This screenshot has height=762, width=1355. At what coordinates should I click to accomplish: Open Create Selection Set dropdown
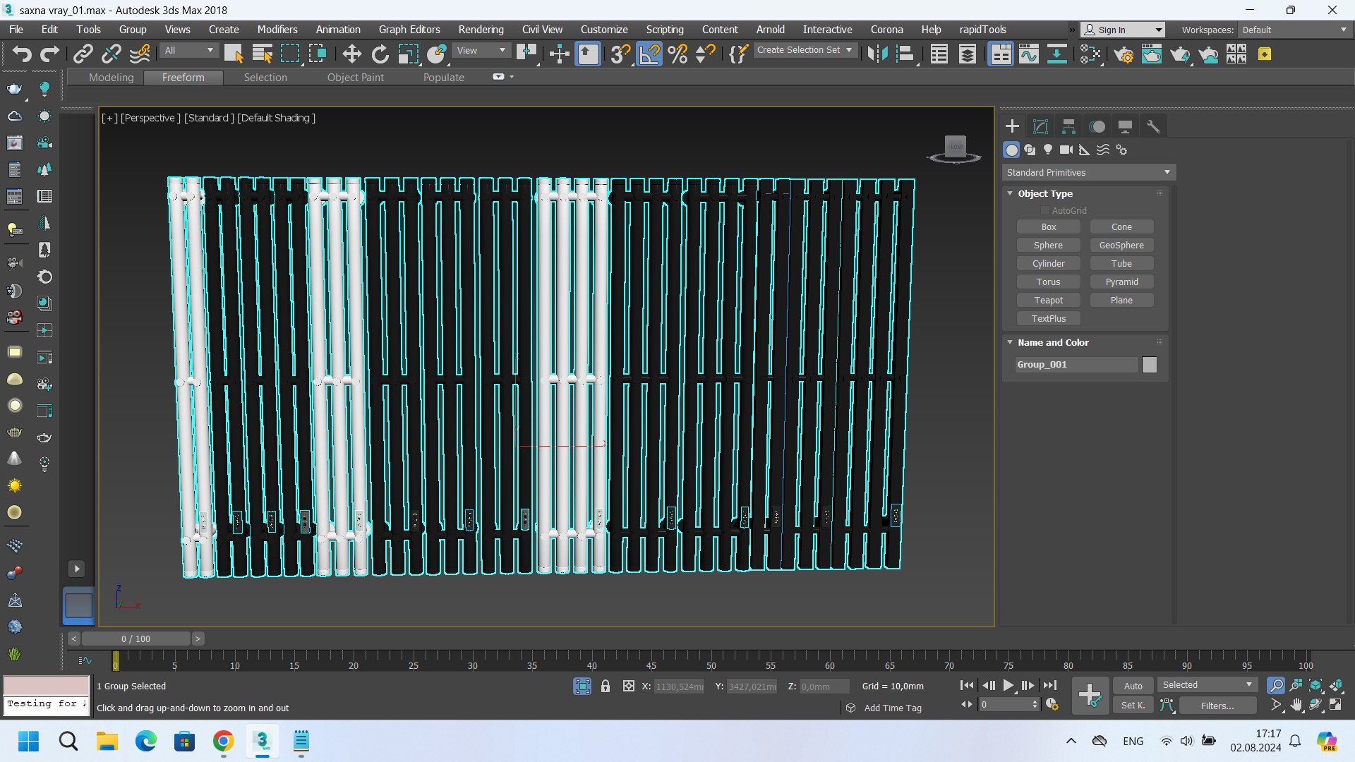pos(805,50)
